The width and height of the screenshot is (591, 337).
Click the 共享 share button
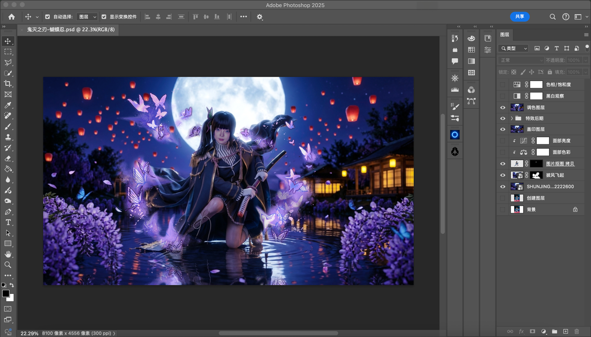(520, 16)
